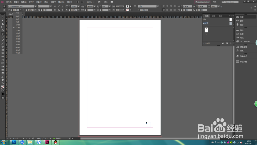Select the Gap tool
This screenshot has height=145, width=257.
(x=3, y=27)
